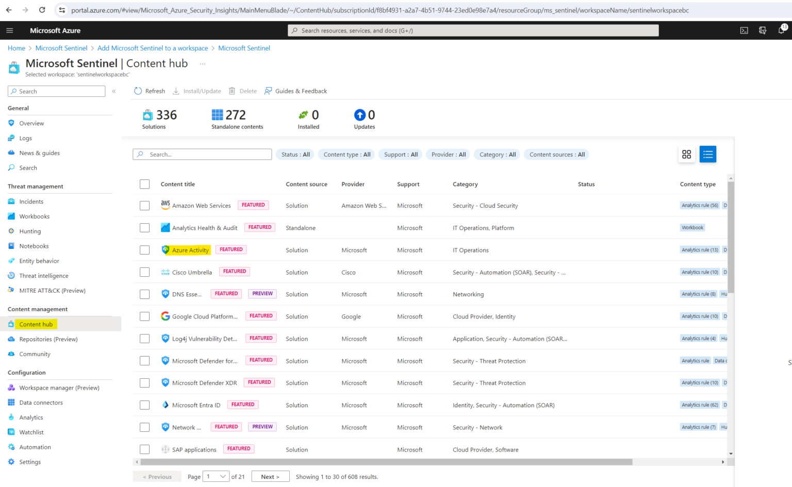This screenshot has width=792, height=487.
Task: Click the Azure global search box
Action: (473, 30)
